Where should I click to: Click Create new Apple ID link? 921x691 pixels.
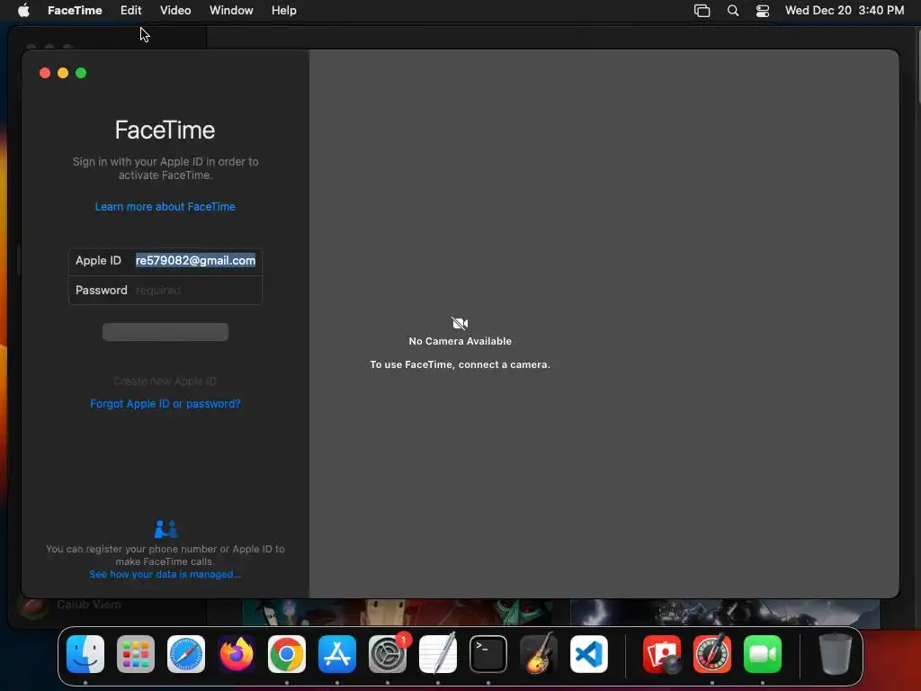[165, 381]
